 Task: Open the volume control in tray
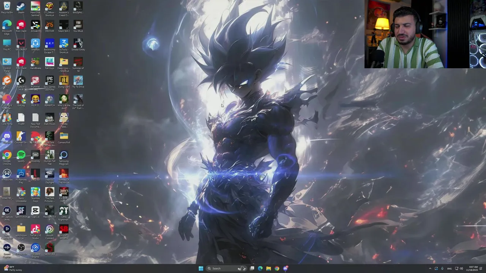[461, 268]
